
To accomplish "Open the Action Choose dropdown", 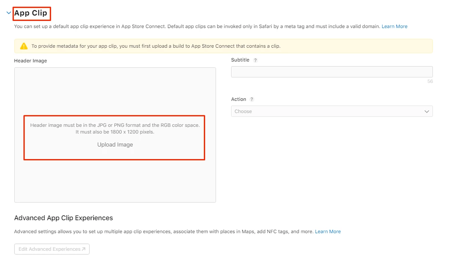I will [332, 111].
